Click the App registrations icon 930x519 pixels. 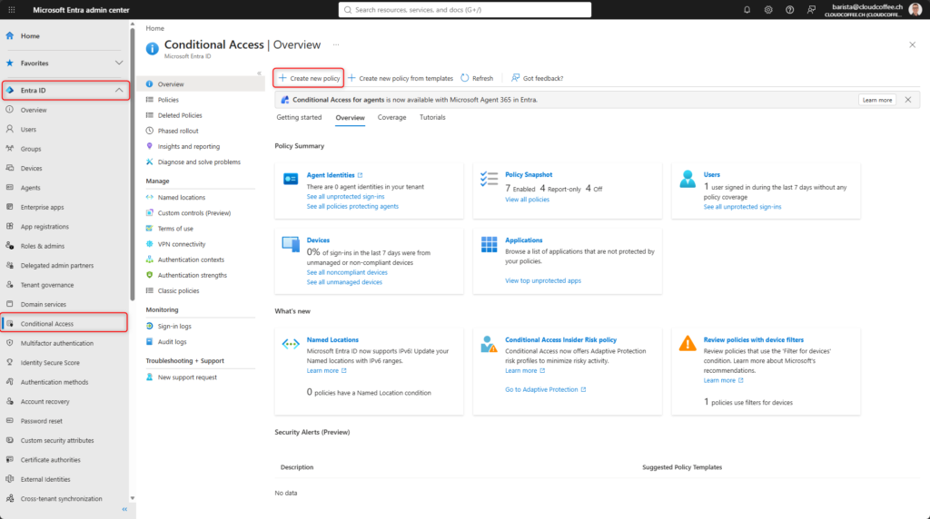[x=10, y=226]
